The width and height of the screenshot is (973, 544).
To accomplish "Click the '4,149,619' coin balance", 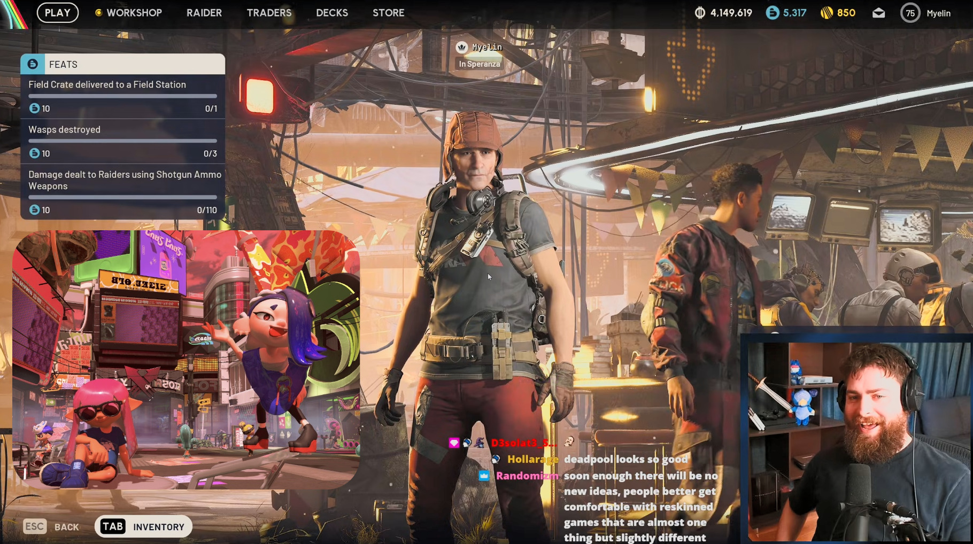I will pyautogui.click(x=731, y=13).
